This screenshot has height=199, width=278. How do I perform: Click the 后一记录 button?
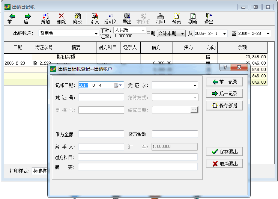[224, 93]
